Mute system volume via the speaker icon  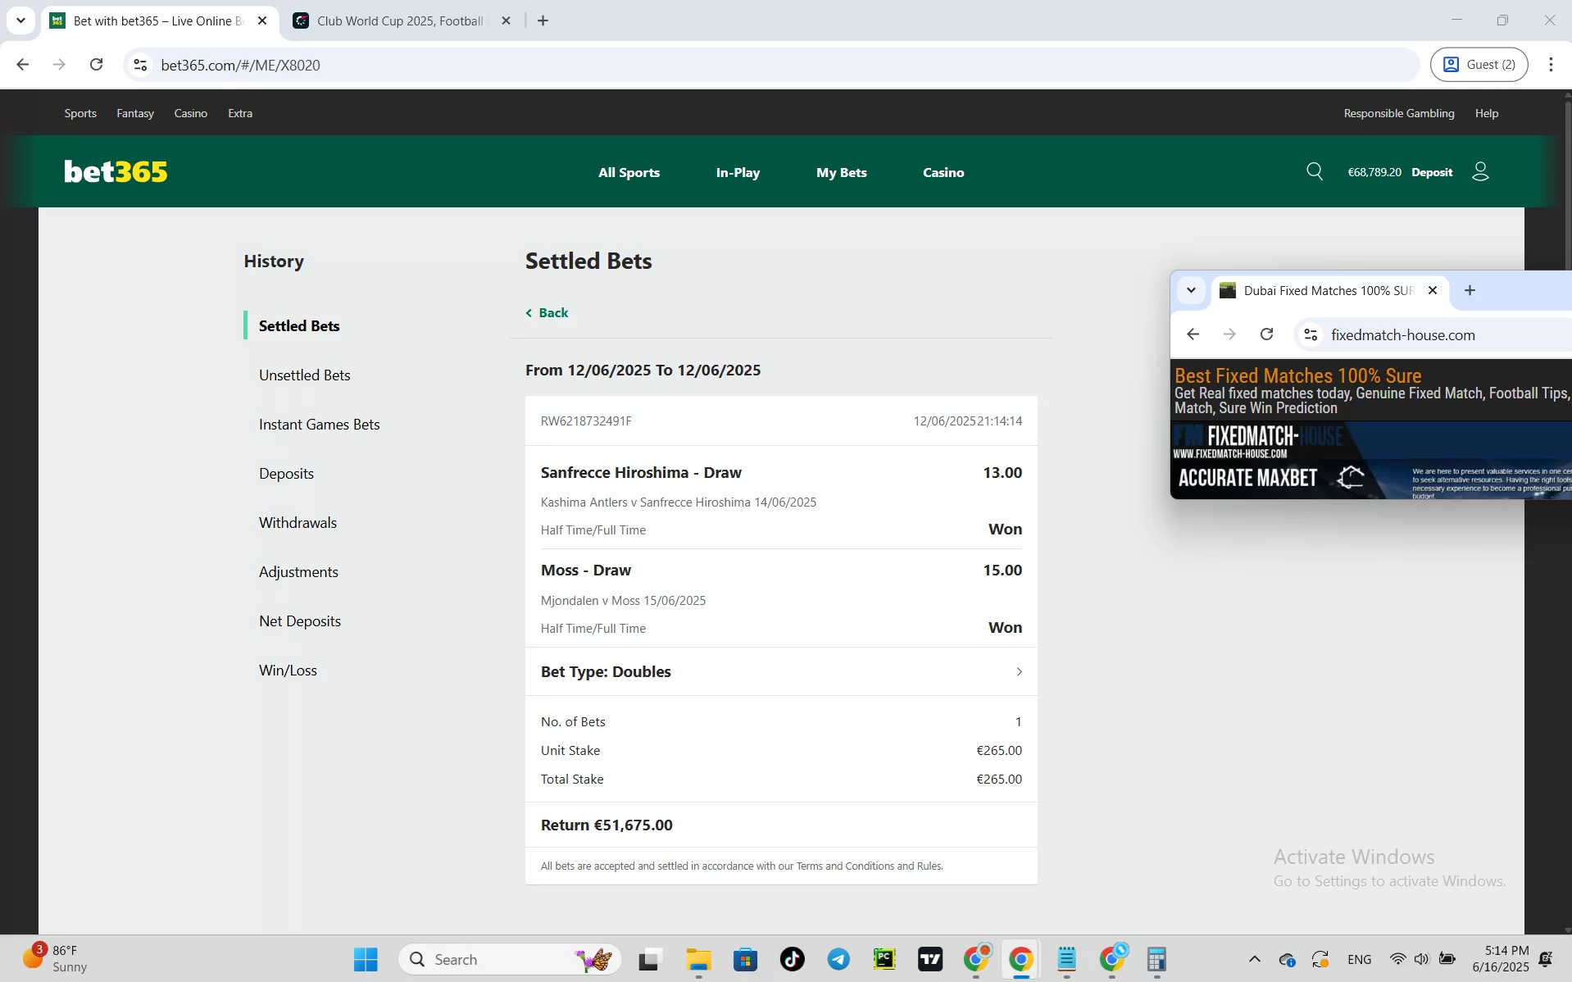coord(1420,959)
